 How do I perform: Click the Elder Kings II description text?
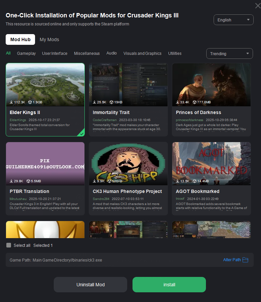[x=40, y=127]
